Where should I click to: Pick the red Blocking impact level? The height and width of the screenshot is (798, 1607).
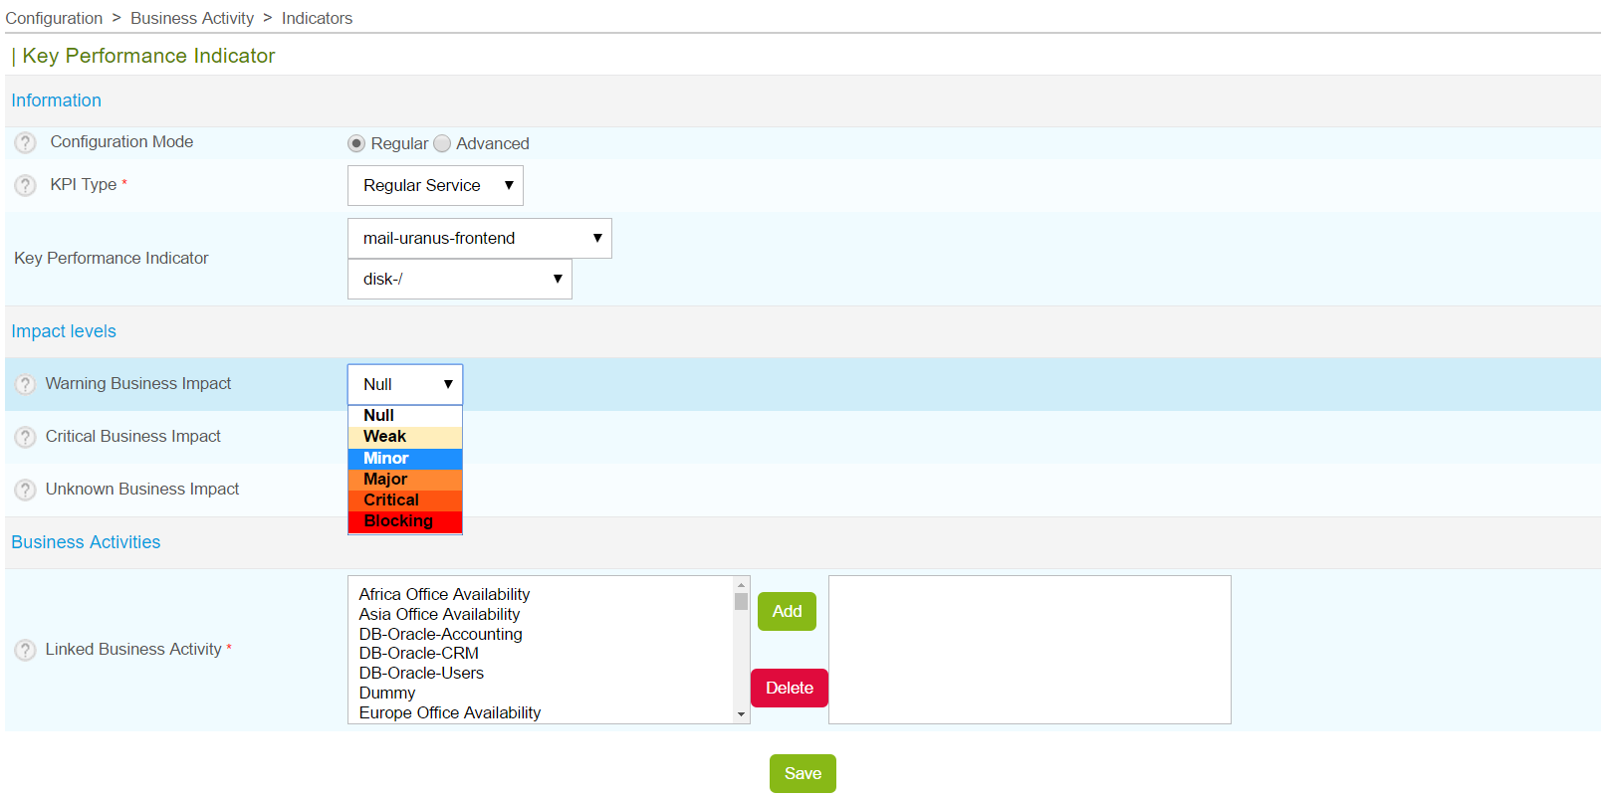click(x=404, y=521)
